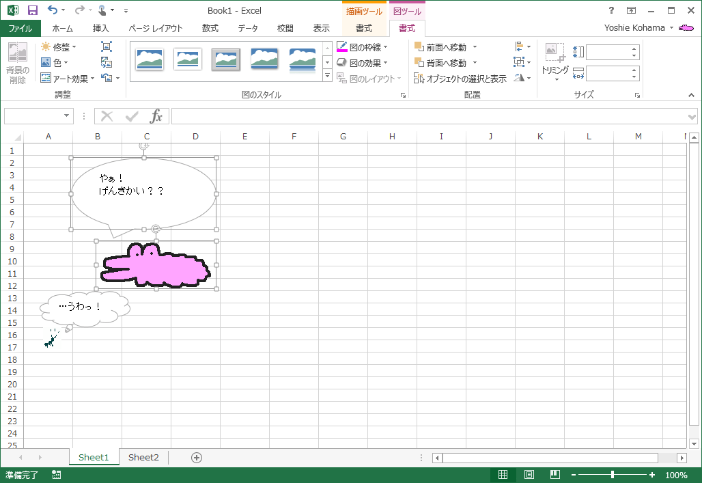Apply the highlighted third picture style
Image resolution: width=702 pixels, height=483 pixels.
pyautogui.click(x=225, y=59)
